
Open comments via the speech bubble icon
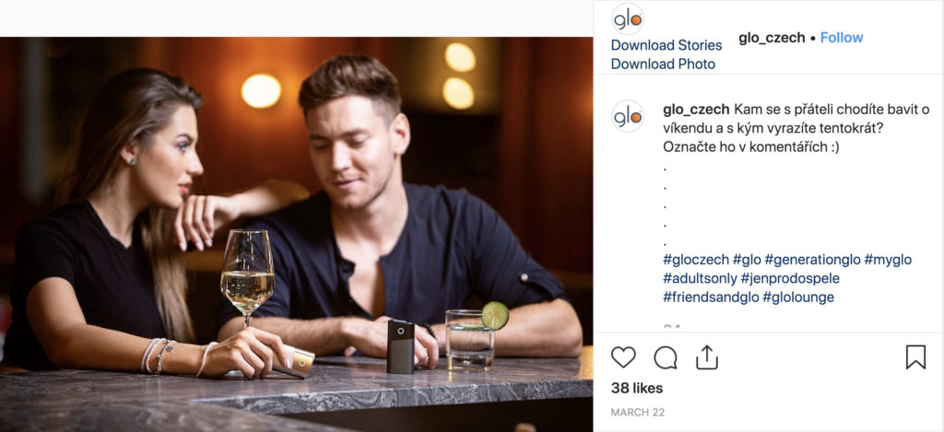[x=666, y=357]
